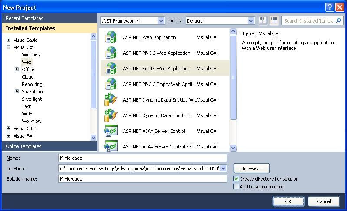Select the Office tree label
The width and height of the screenshot is (347, 211).
point(28,69)
